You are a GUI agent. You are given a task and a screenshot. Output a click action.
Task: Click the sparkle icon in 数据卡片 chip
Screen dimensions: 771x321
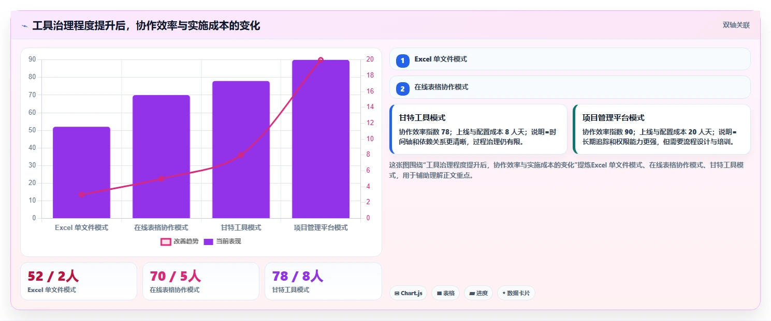[x=504, y=293]
